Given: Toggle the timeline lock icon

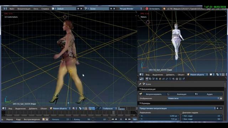Looking at the screenshot, I should tap(47, 119).
